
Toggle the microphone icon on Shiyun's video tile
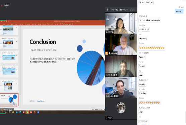(x=107, y=32)
